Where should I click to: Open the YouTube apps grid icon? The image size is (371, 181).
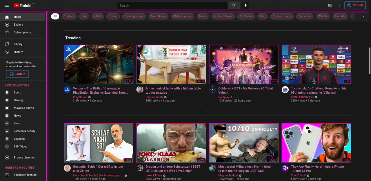pos(330,5)
